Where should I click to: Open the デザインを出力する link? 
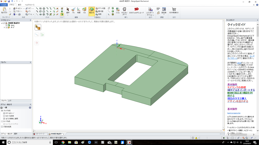point(238,101)
